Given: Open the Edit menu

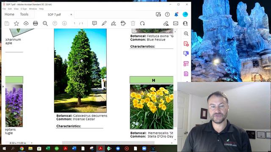Looking at the screenshot, I should [10, 9].
